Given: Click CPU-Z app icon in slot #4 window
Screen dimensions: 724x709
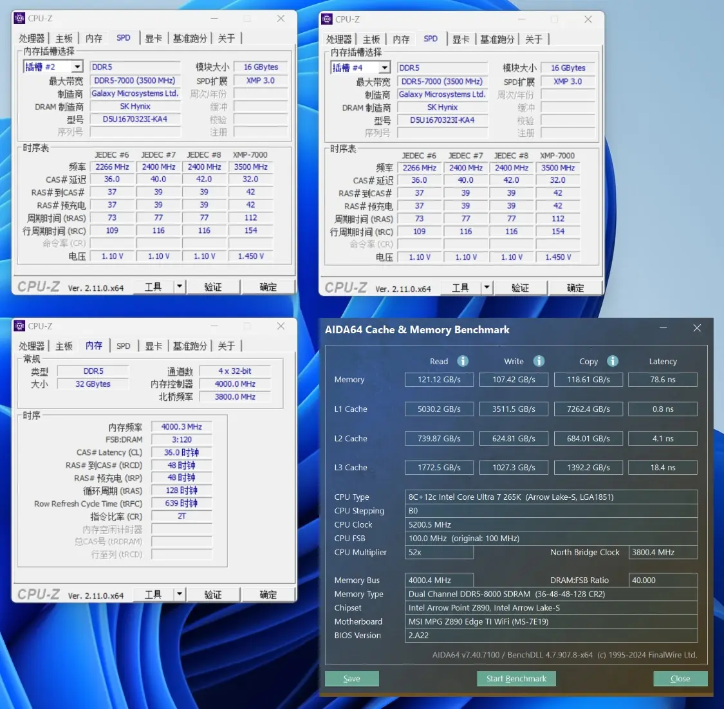Looking at the screenshot, I should click(327, 19).
